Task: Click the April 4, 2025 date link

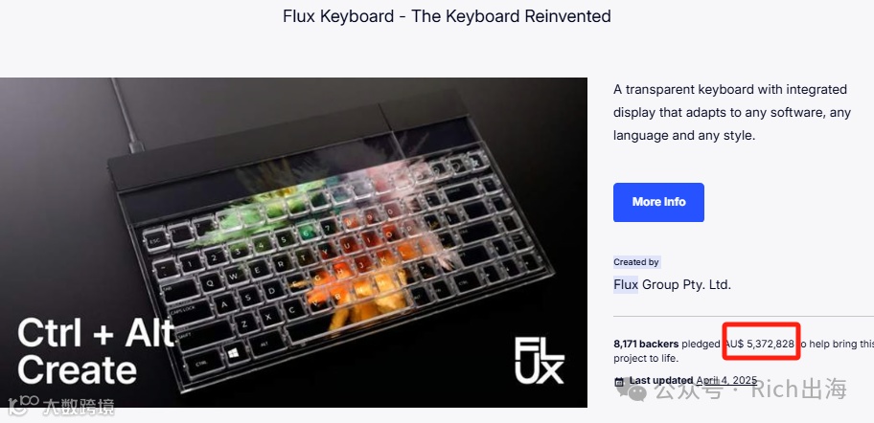Action: coord(726,381)
